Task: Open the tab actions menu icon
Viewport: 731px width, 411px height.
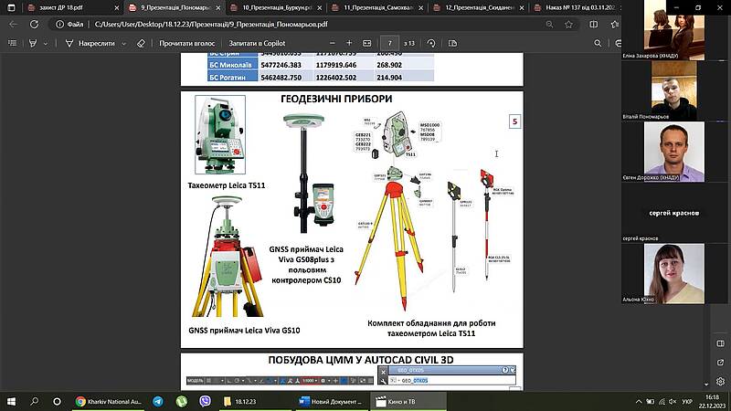Action: pyautogui.click(x=12, y=7)
